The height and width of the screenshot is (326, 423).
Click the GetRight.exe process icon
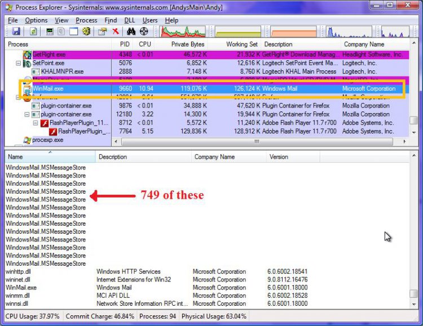27,55
